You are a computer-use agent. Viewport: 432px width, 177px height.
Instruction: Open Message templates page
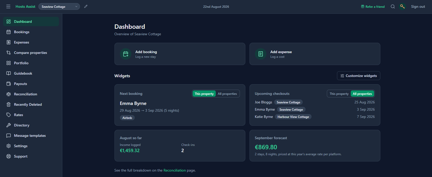pos(31,136)
